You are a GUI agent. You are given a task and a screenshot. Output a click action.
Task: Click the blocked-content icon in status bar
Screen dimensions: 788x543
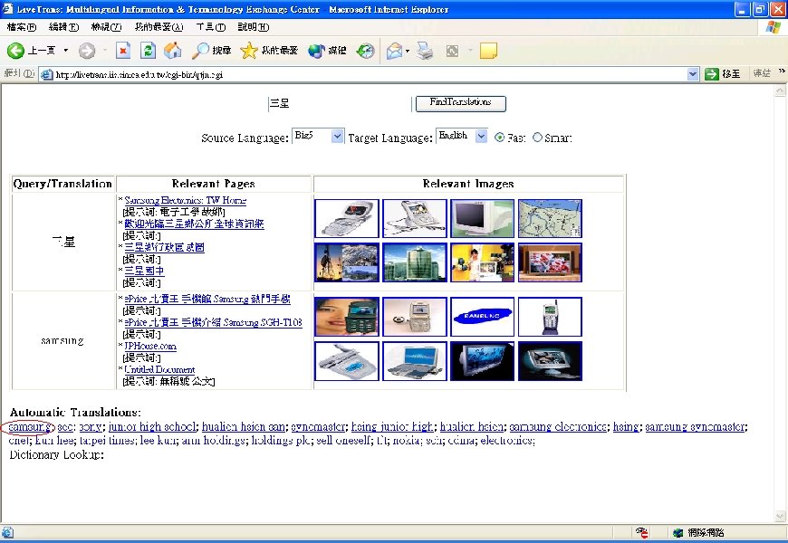(642, 532)
